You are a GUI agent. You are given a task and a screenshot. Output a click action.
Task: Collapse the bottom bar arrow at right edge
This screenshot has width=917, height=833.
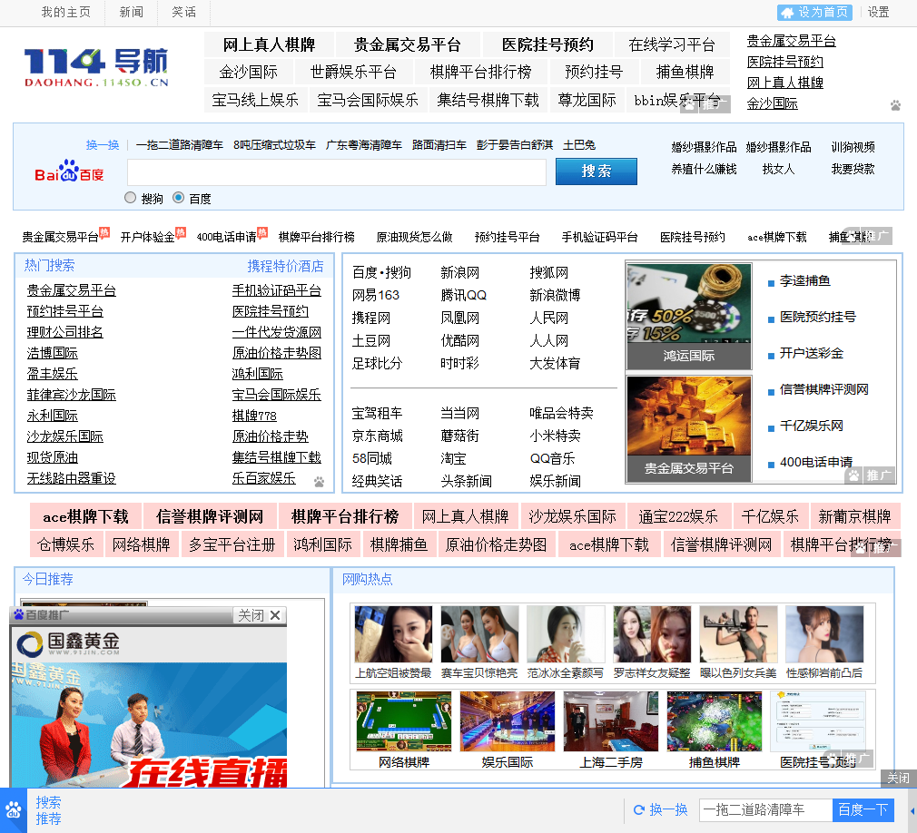coord(912,811)
